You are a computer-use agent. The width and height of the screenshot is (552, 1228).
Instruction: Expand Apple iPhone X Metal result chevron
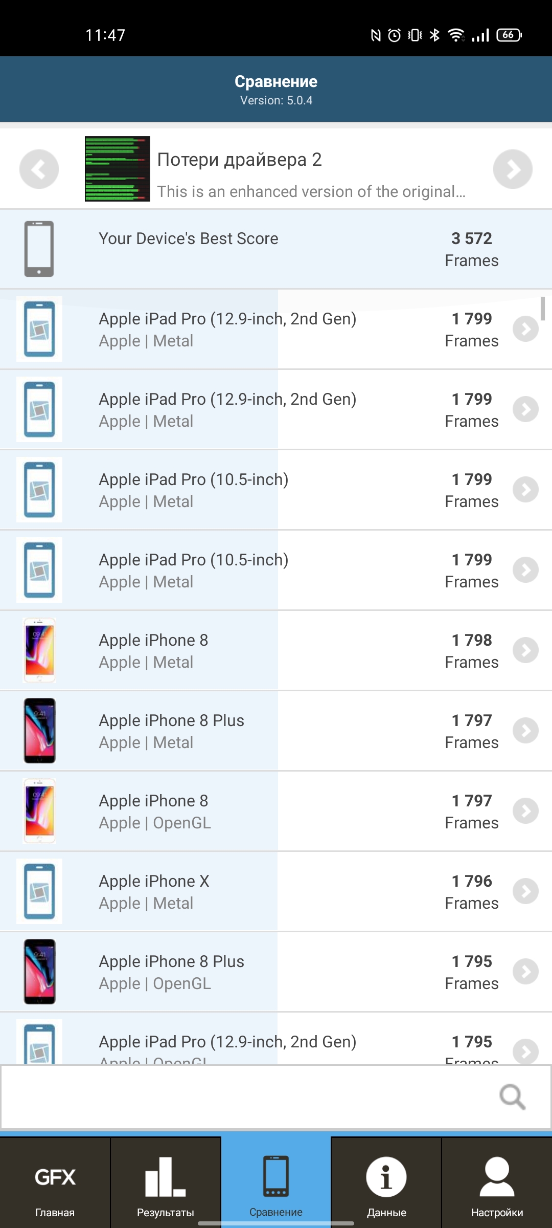(525, 891)
